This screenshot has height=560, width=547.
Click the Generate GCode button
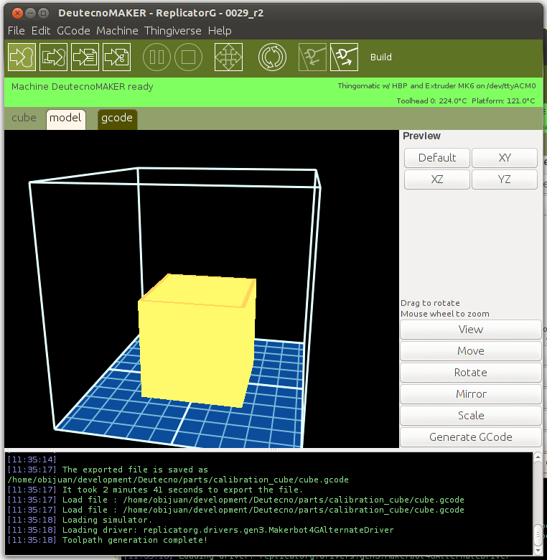point(471,437)
